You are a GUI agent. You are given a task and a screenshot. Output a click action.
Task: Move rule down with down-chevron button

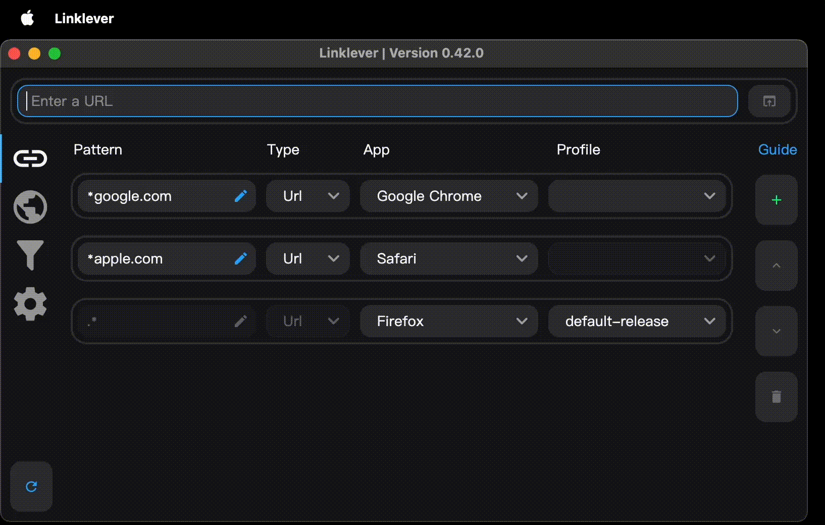coord(776,331)
